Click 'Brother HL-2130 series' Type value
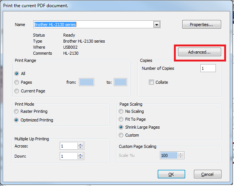Viewport: 234px width, 186px height. (x=84, y=41)
